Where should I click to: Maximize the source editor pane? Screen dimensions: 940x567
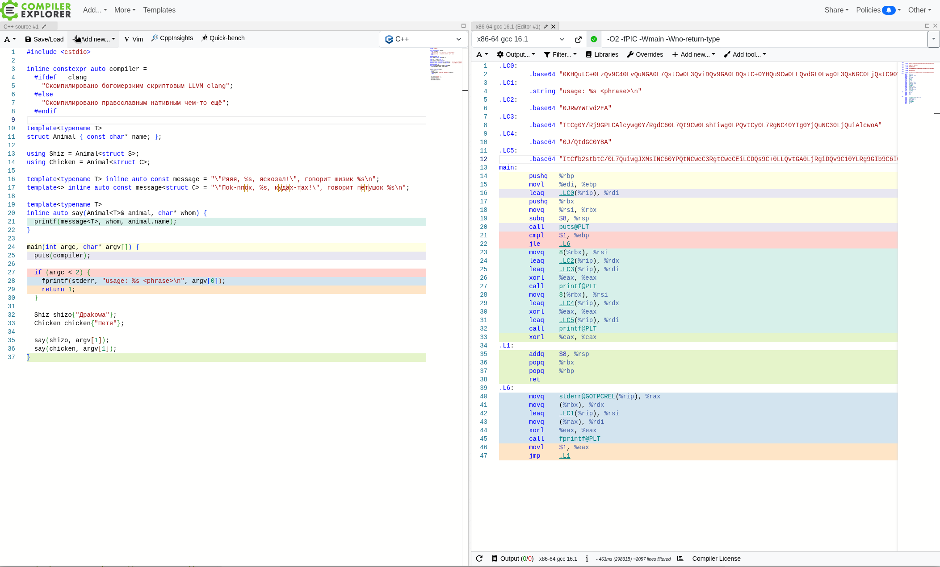click(463, 26)
